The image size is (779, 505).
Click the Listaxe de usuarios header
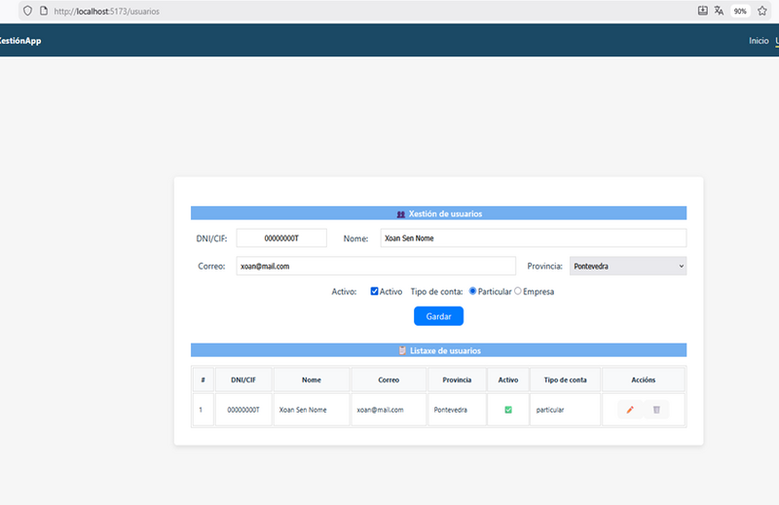click(439, 350)
